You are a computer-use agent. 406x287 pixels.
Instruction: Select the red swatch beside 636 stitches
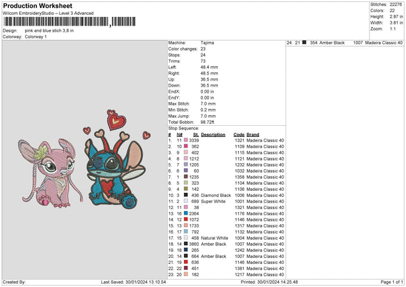pyautogui.click(x=185, y=262)
